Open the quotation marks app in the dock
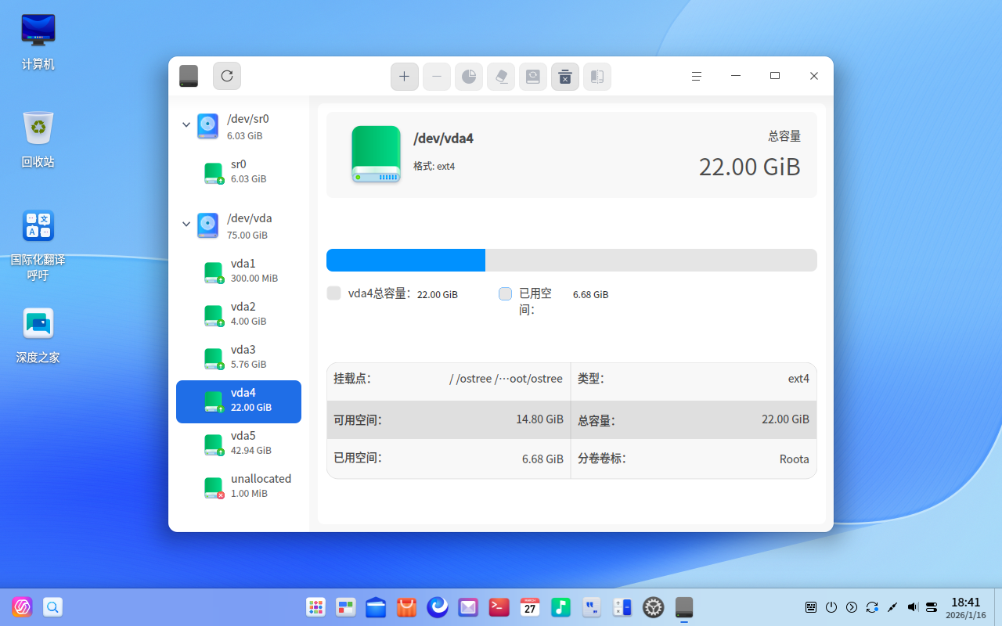Image resolution: width=1002 pixels, height=626 pixels. pos(592,607)
